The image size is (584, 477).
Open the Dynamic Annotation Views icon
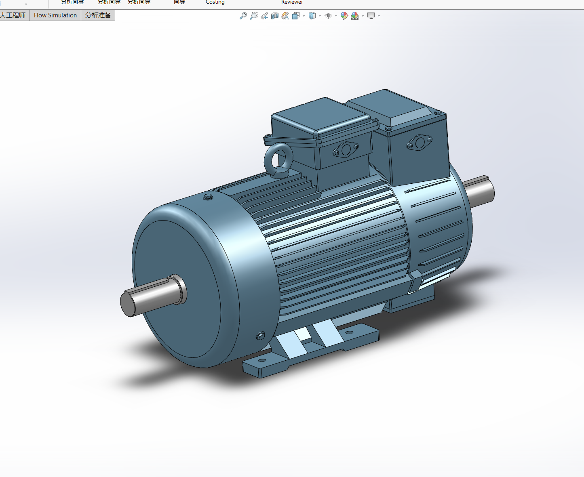coord(285,16)
